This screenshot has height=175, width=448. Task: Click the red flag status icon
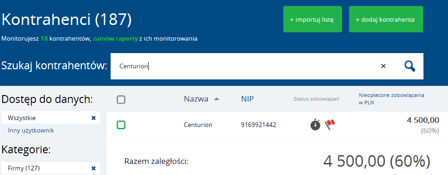[x=330, y=125]
